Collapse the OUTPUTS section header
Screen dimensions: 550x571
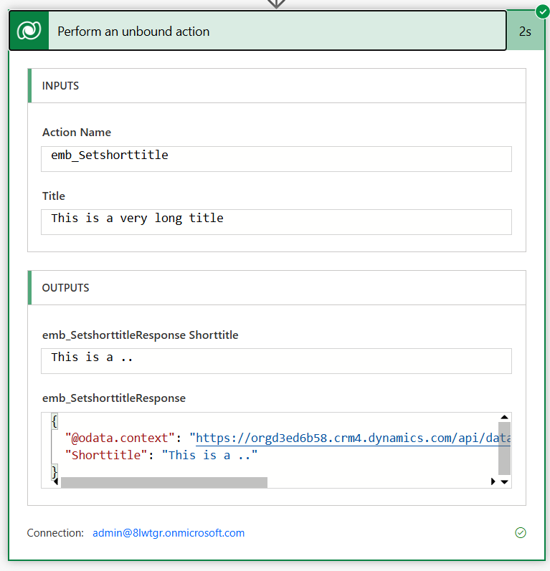[276, 288]
